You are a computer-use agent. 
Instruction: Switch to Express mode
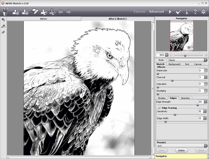click(x=140, y=12)
